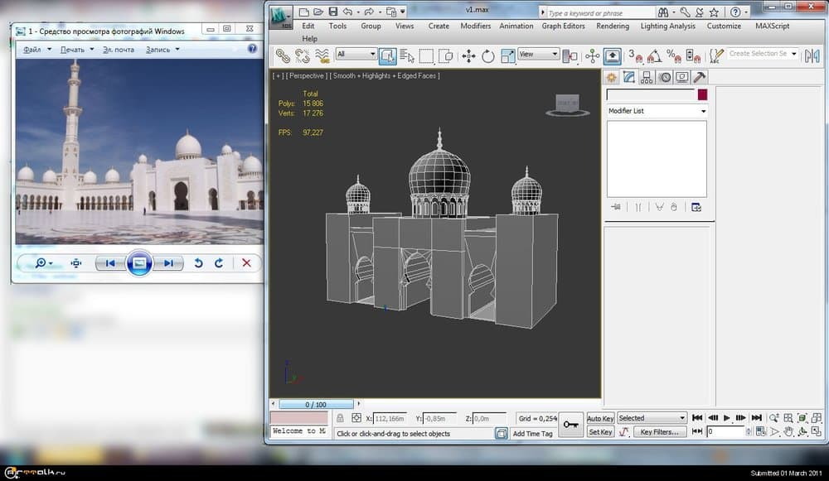
Task: Toggle the Auto Key animation mode
Action: point(600,418)
